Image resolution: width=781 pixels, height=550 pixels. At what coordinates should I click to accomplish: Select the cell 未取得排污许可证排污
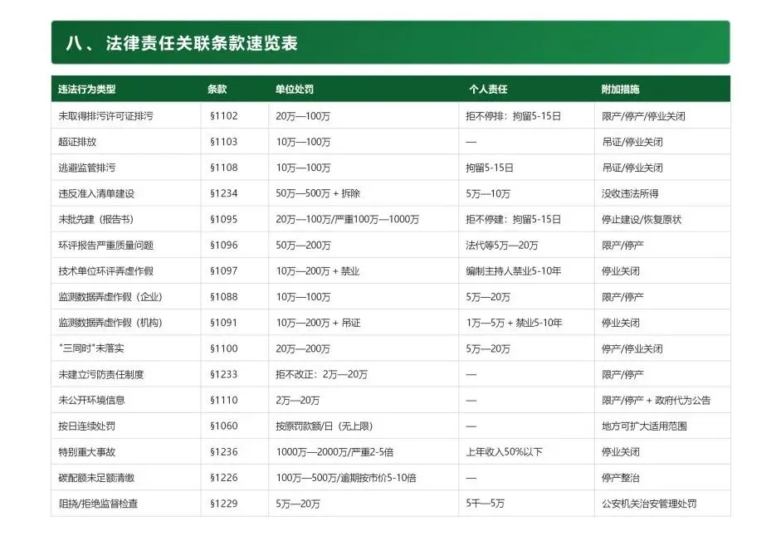point(105,116)
